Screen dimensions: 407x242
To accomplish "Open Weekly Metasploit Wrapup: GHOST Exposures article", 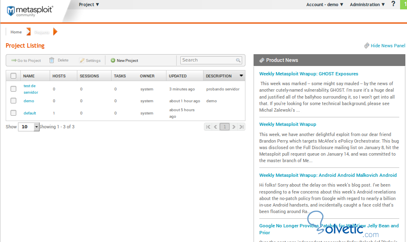I will 309,74.
